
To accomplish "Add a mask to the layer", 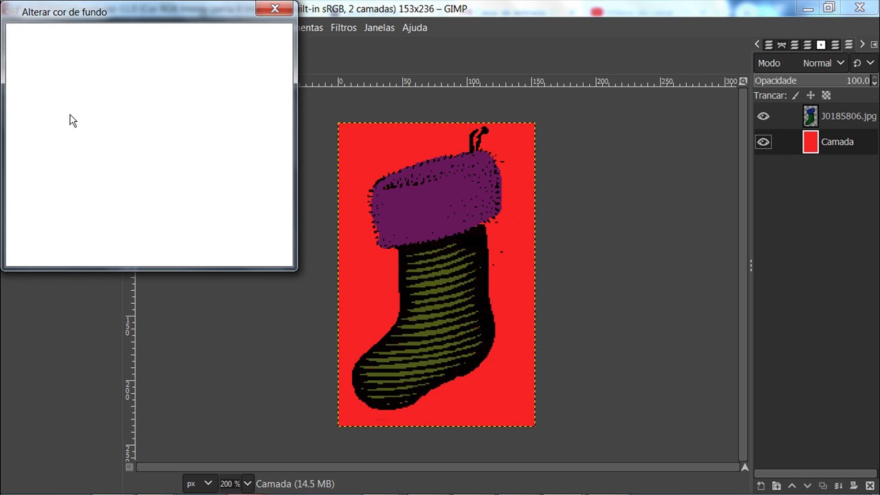I will (854, 486).
